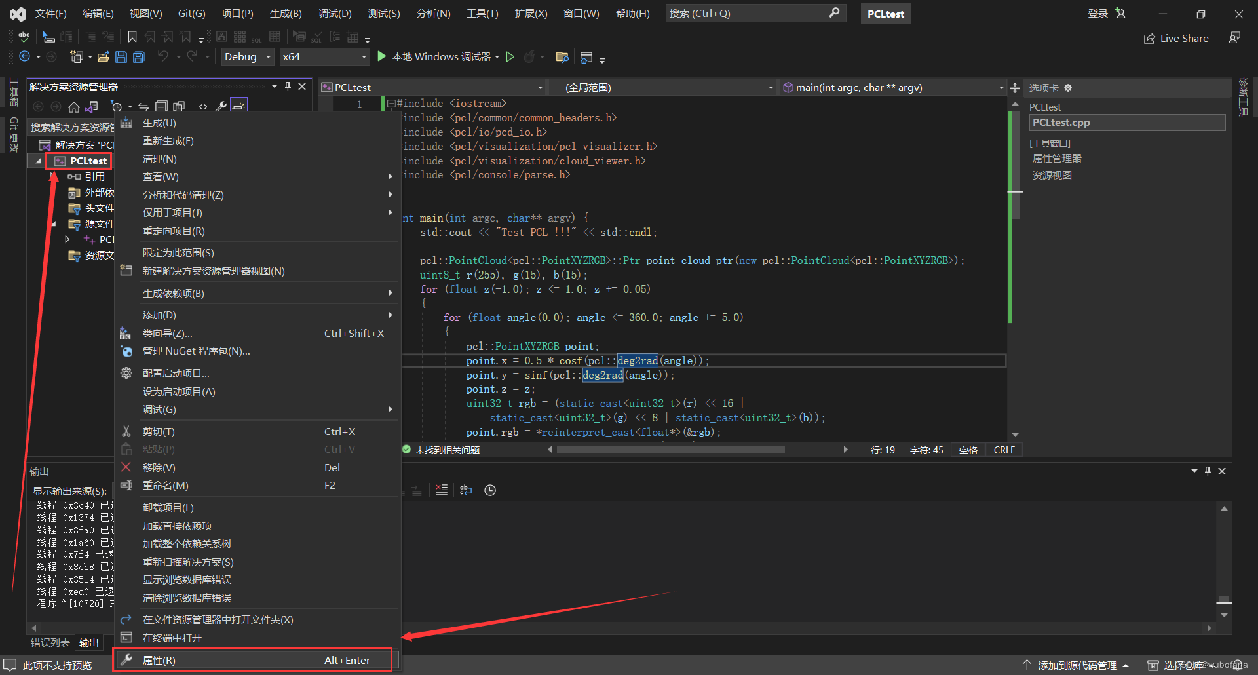This screenshot has width=1258, height=675.
Task: Toggle Preview Selected Items in Solution Explorer
Action: [x=239, y=106]
